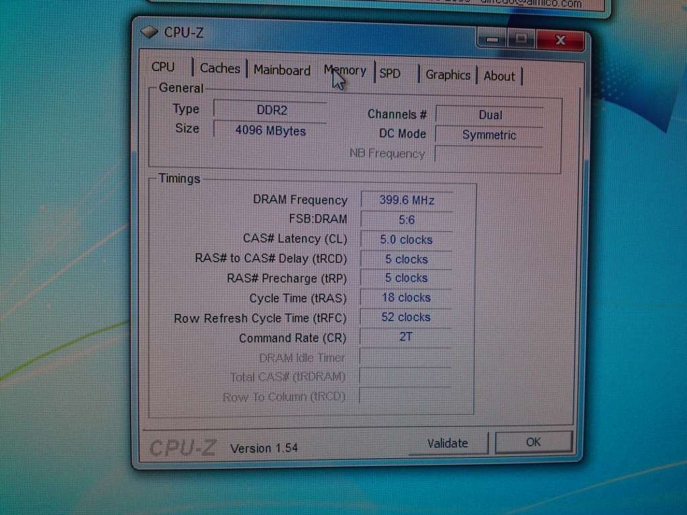Click the greyed Total CAS# (tRDRAM) label
Screen dimensions: 687x515
(288, 377)
